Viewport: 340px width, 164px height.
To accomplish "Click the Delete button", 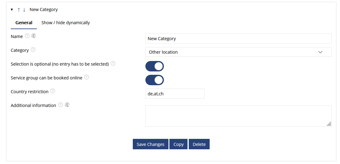I will (x=199, y=144).
